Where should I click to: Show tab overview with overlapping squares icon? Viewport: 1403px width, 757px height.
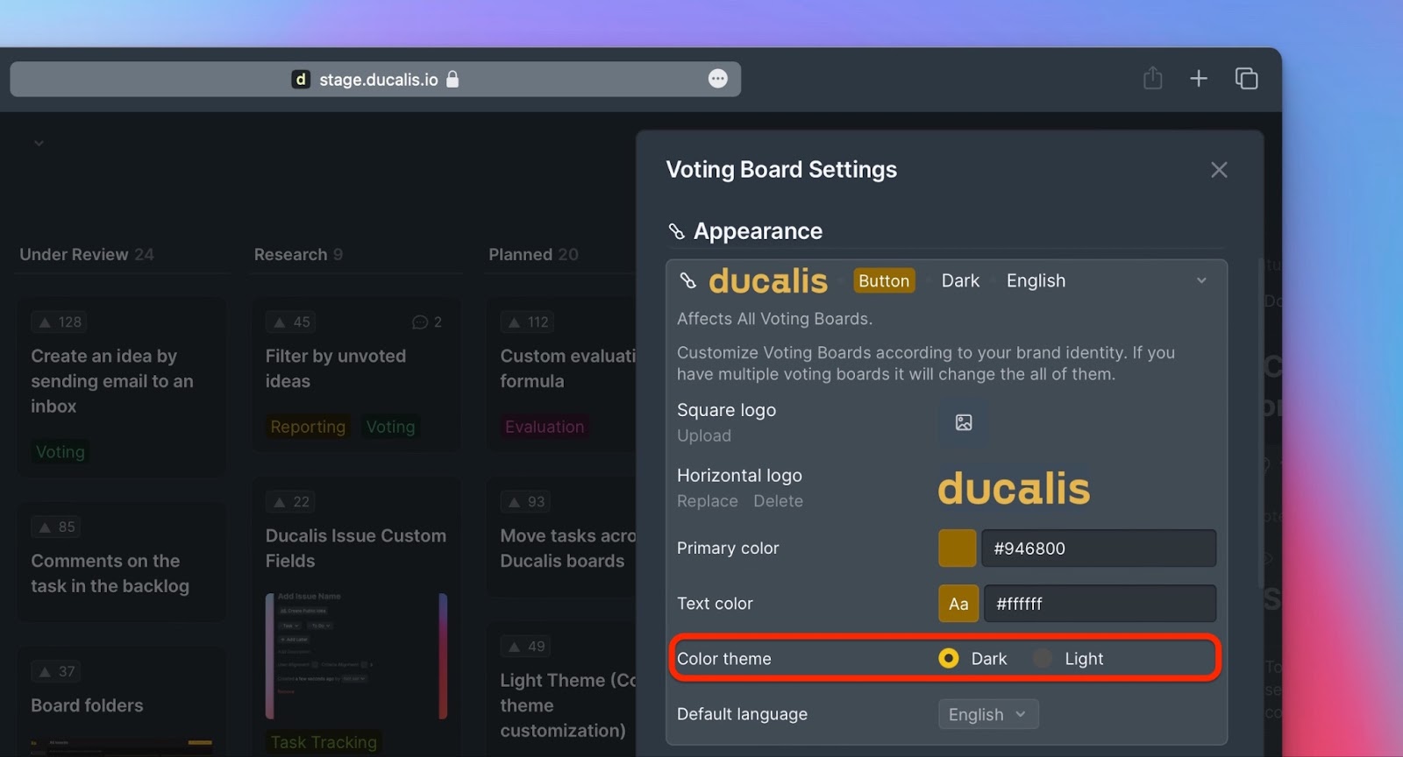(1246, 79)
